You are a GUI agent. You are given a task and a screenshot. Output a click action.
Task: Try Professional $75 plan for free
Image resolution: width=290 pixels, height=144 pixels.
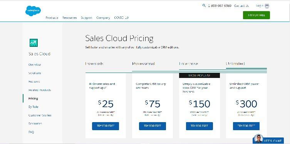pos(153,126)
